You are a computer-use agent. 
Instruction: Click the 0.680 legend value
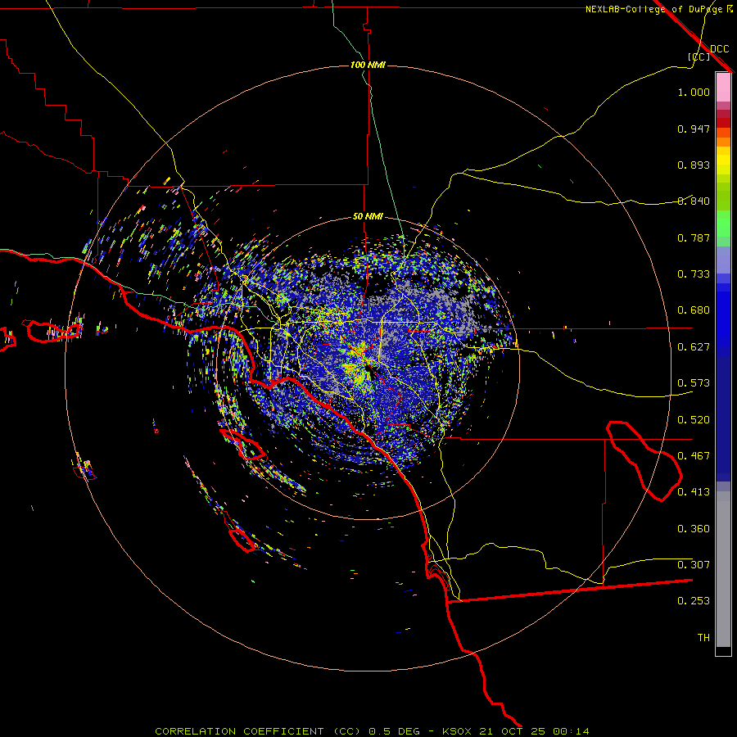pyautogui.click(x=694, y=310)
